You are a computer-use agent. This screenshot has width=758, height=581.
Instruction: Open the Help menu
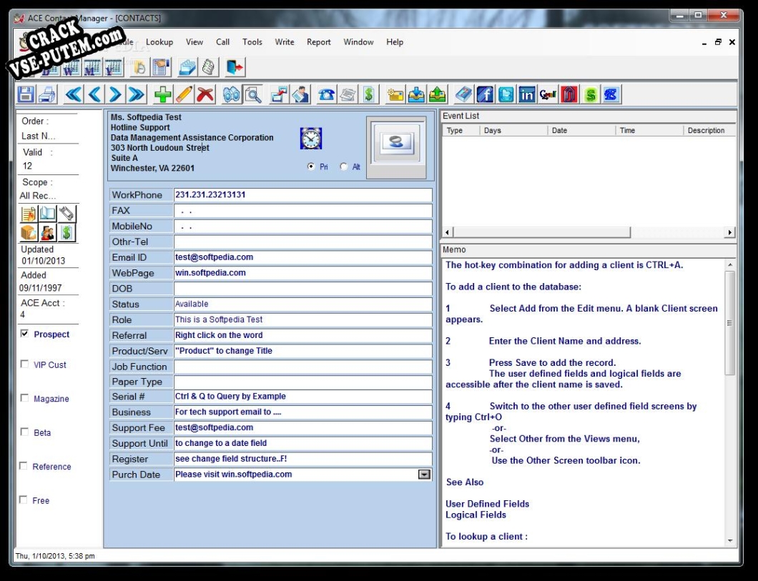[x=395, y=42]
